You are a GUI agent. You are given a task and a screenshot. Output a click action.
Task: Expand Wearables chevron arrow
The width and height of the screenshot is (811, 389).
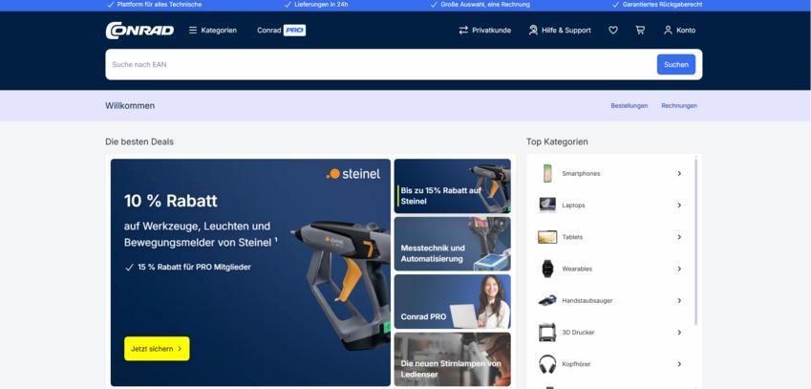pyautogui.click(x=679, y=269)
